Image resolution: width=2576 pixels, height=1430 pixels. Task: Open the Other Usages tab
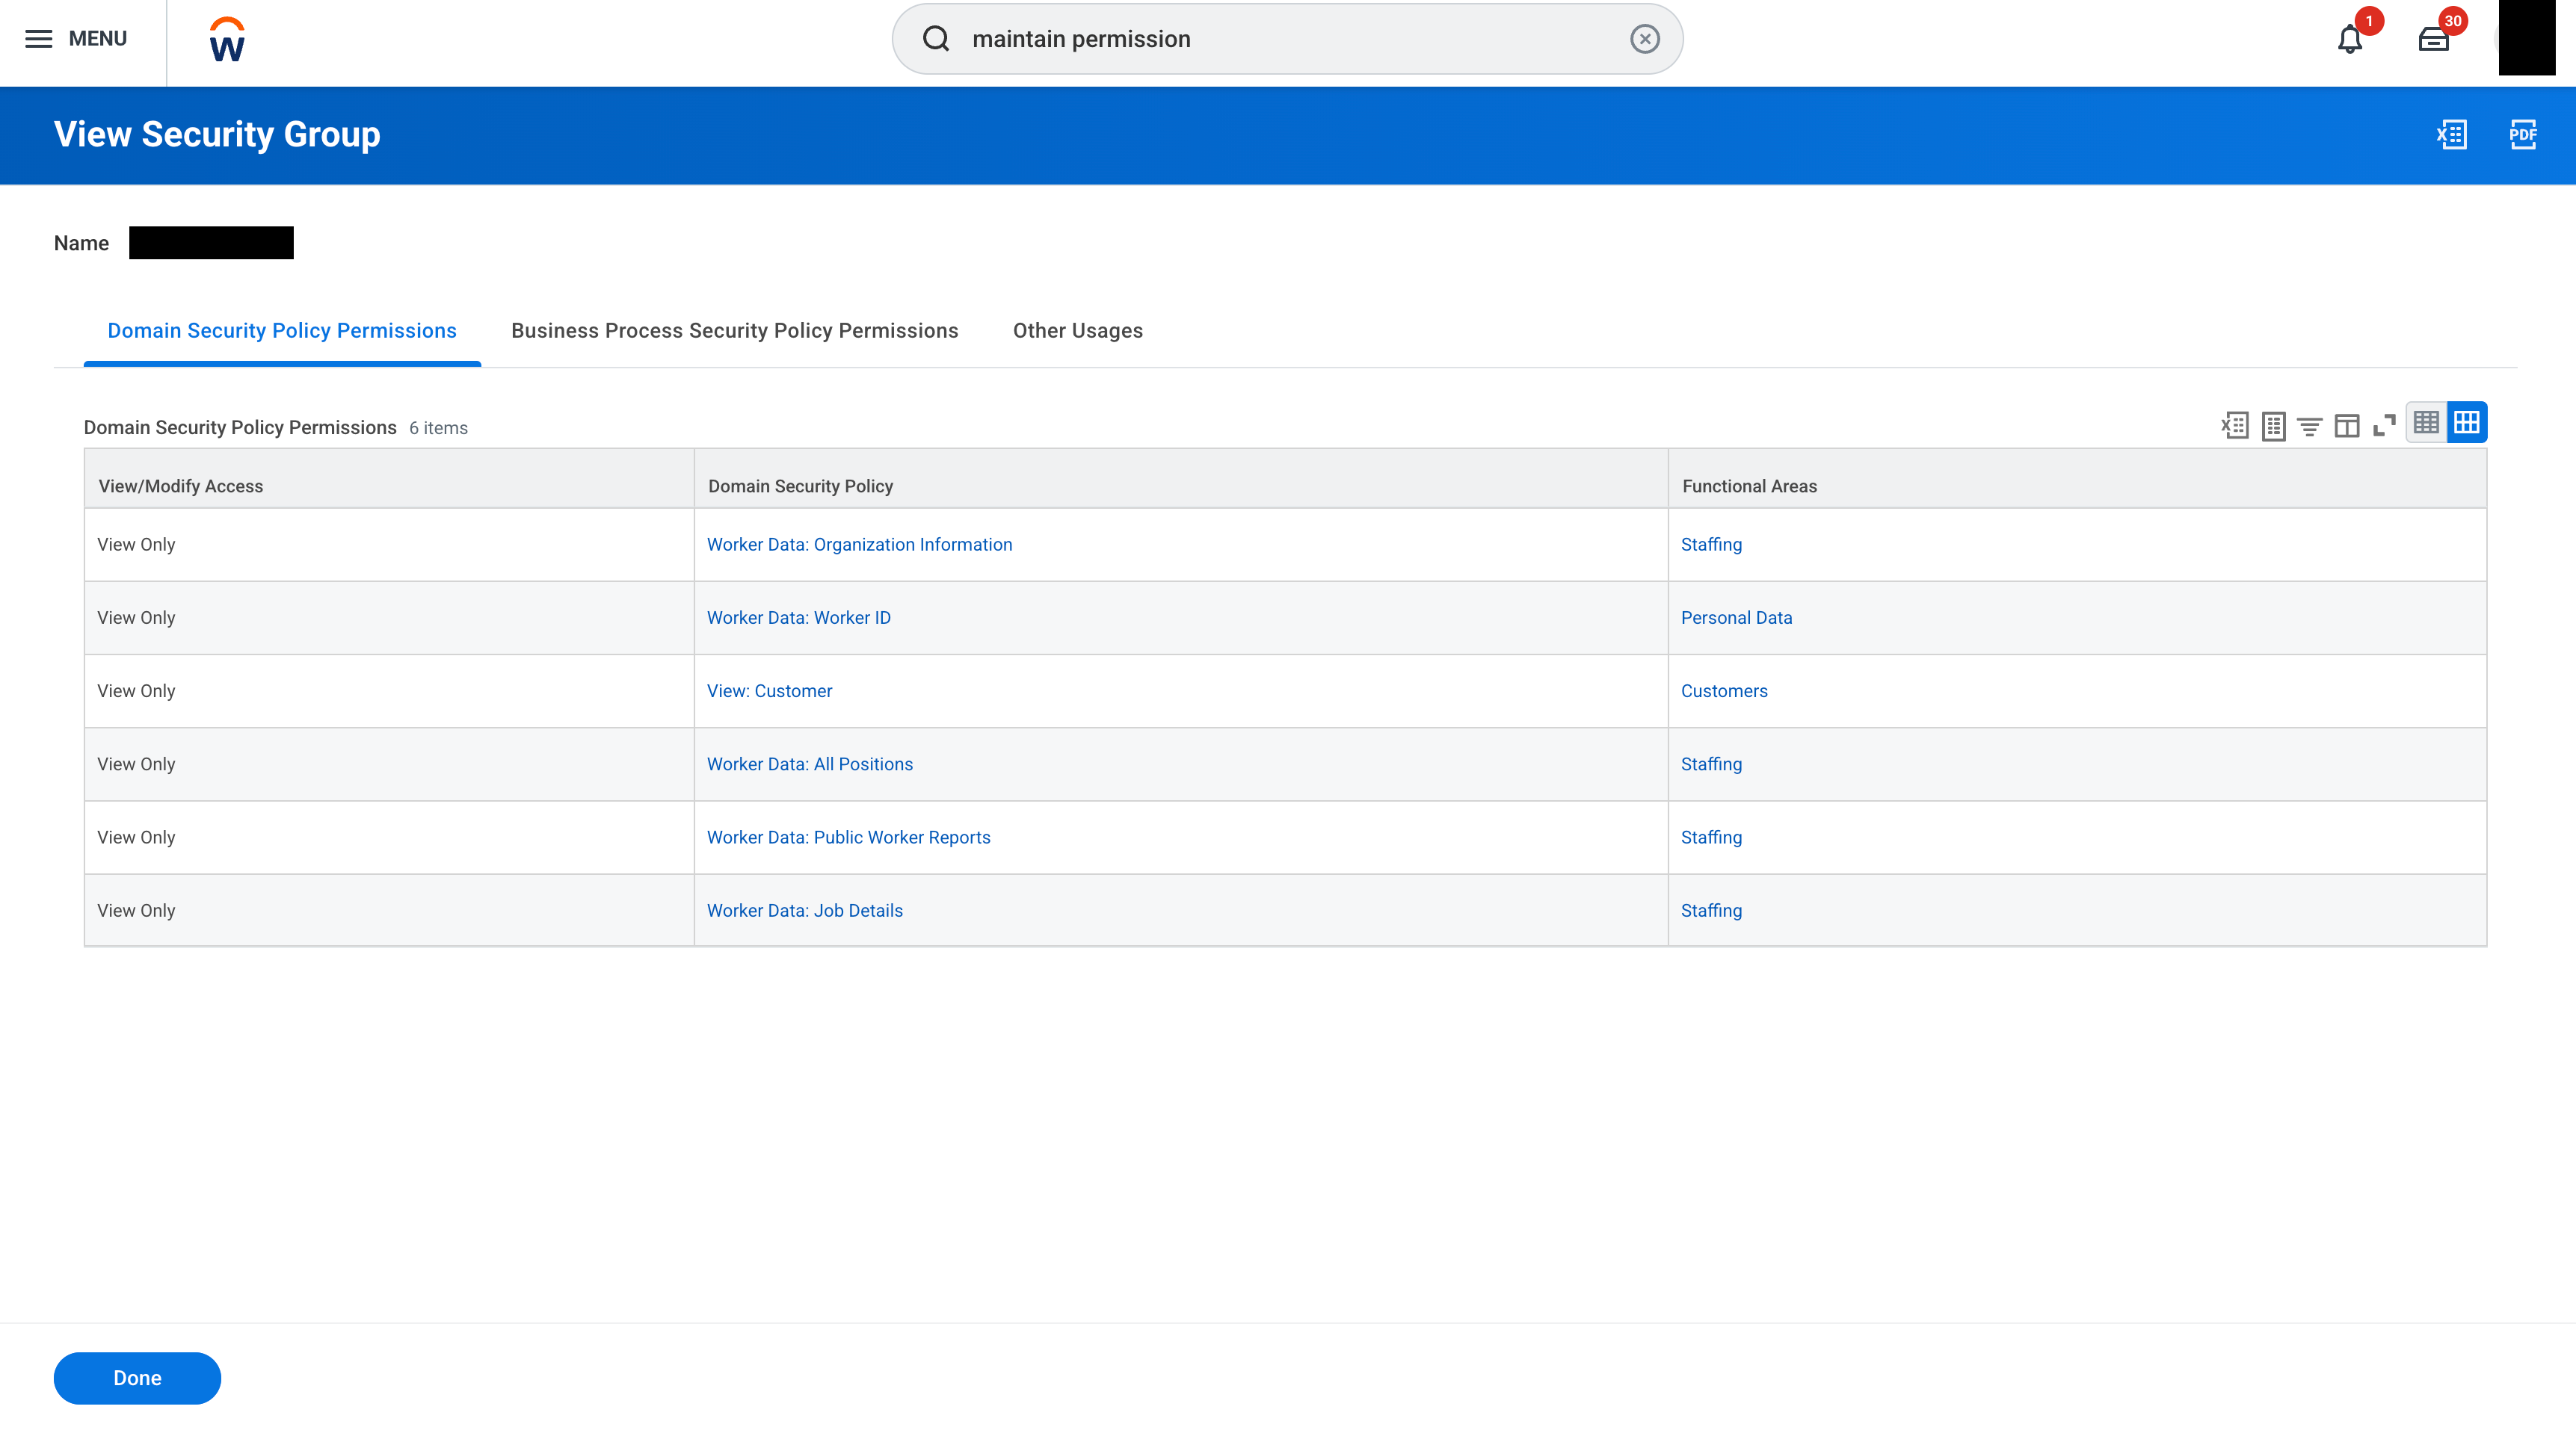tap(1078, 331)
